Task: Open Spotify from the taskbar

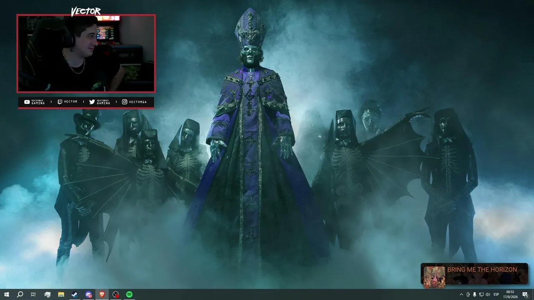Action: point(129,294)
